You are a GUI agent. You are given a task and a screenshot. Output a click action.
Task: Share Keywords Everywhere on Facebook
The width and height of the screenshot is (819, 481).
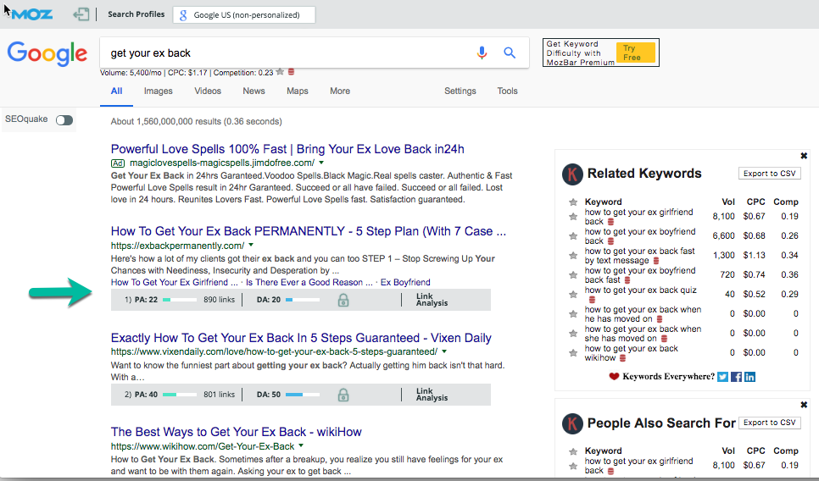[736, 377]
